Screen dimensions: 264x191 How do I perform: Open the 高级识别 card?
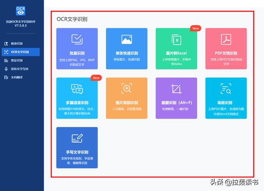(226, 98)
